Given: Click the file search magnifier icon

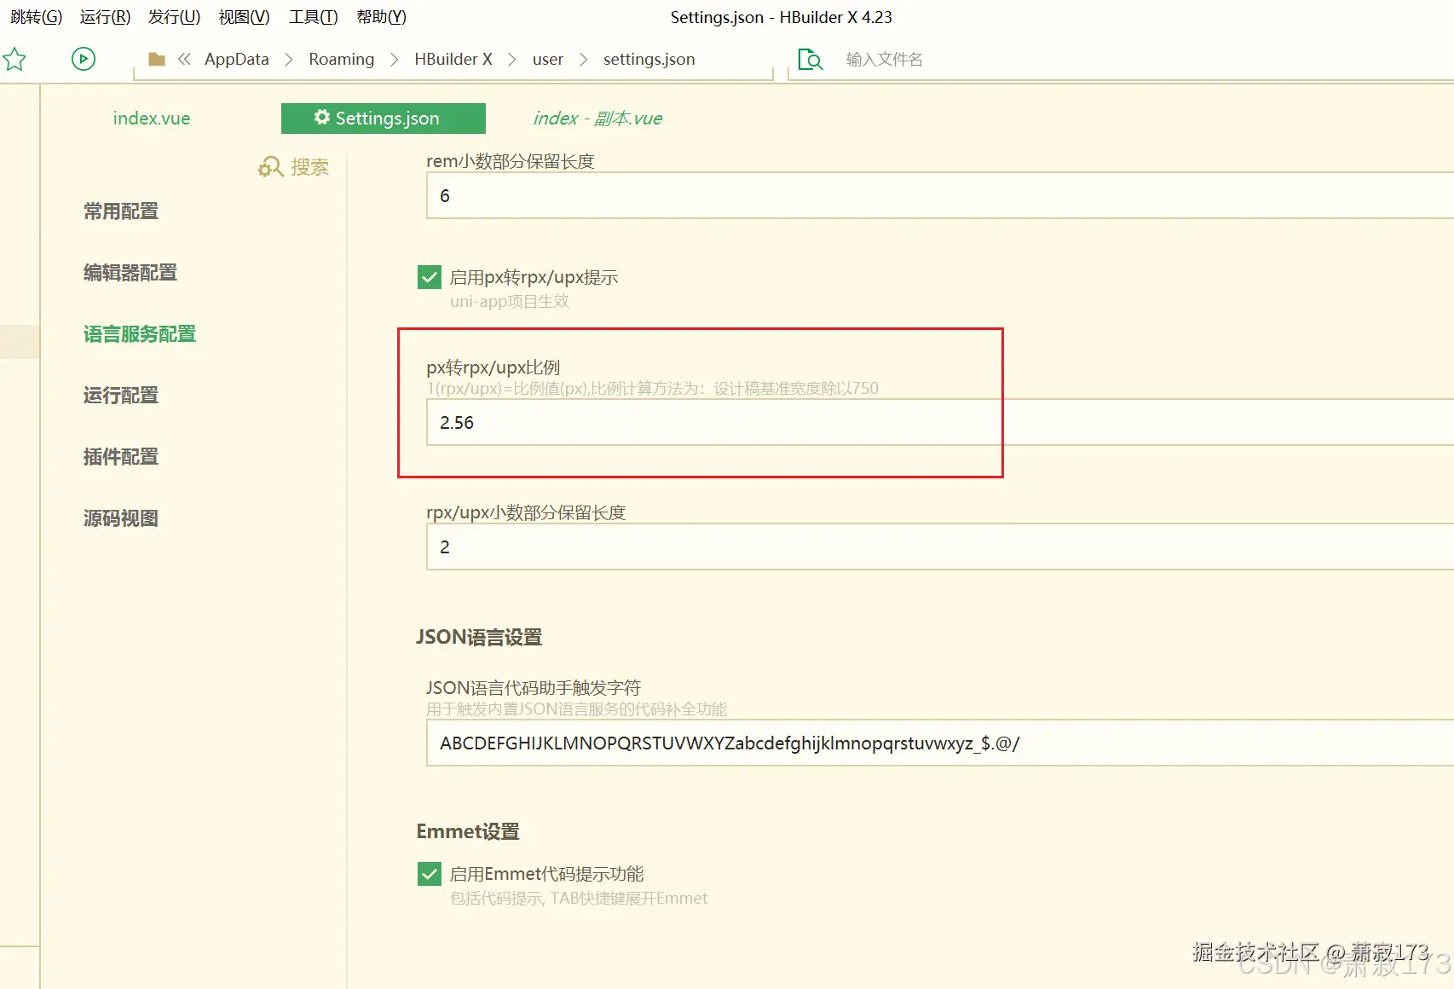Looking at the screenshot, I should coord(811,59).
